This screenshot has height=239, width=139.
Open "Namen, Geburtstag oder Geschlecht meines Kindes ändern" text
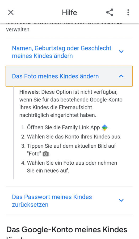click(x=62, y=52)
